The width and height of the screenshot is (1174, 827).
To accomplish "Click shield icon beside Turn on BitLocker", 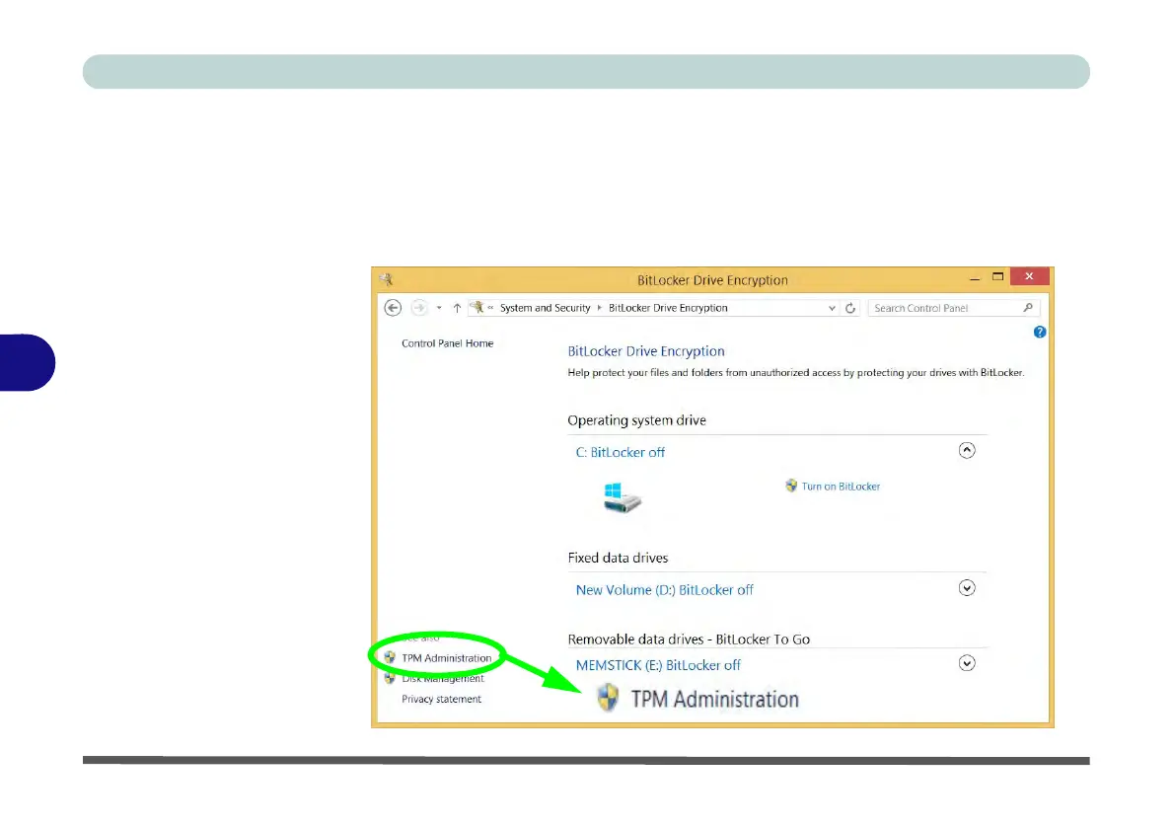I will pyautogui.click(x=790, y=486).
